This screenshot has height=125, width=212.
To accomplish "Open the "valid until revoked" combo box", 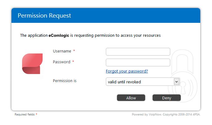I will tap(143, 82).
